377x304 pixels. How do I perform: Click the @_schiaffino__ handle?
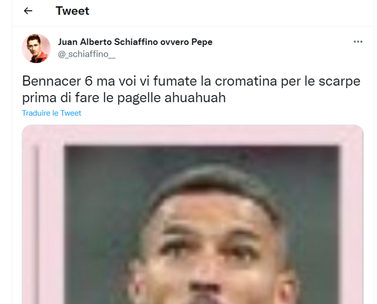coord(86,54)
